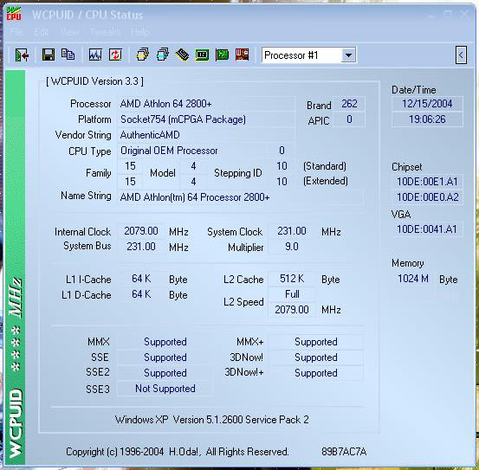The image size is (479, 470).
Task: Click the '[ WCPUID Version 3.3 ]' heading
Action: pos(94,81)
